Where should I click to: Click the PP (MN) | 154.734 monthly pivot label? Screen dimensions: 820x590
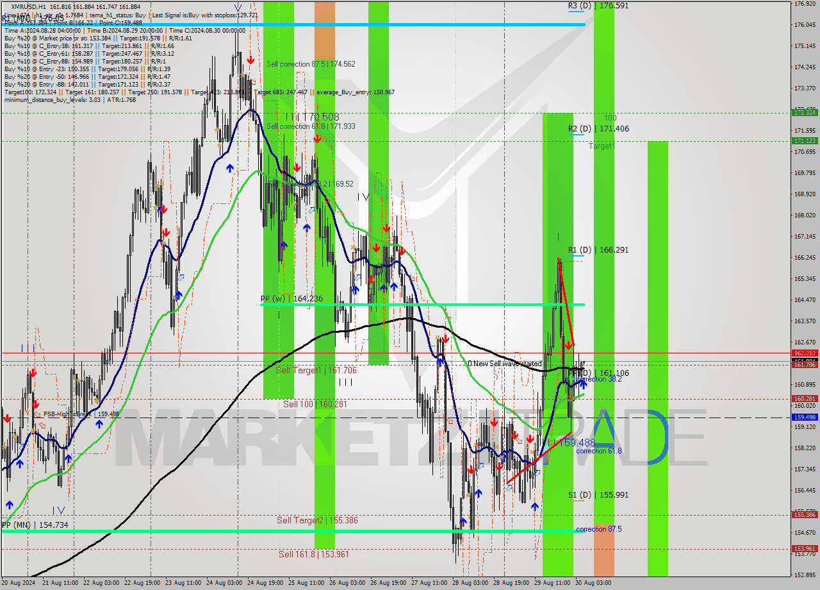35,525
